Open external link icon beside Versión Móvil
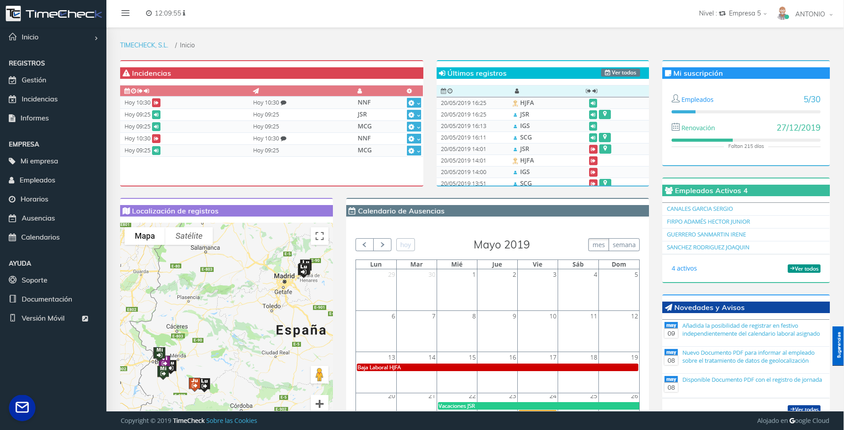The height and width of the screenshot is (430, 844). [85, 318]
